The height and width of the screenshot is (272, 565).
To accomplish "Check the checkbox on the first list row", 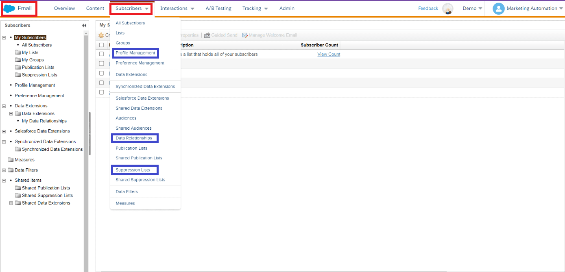I will [102, 54].
